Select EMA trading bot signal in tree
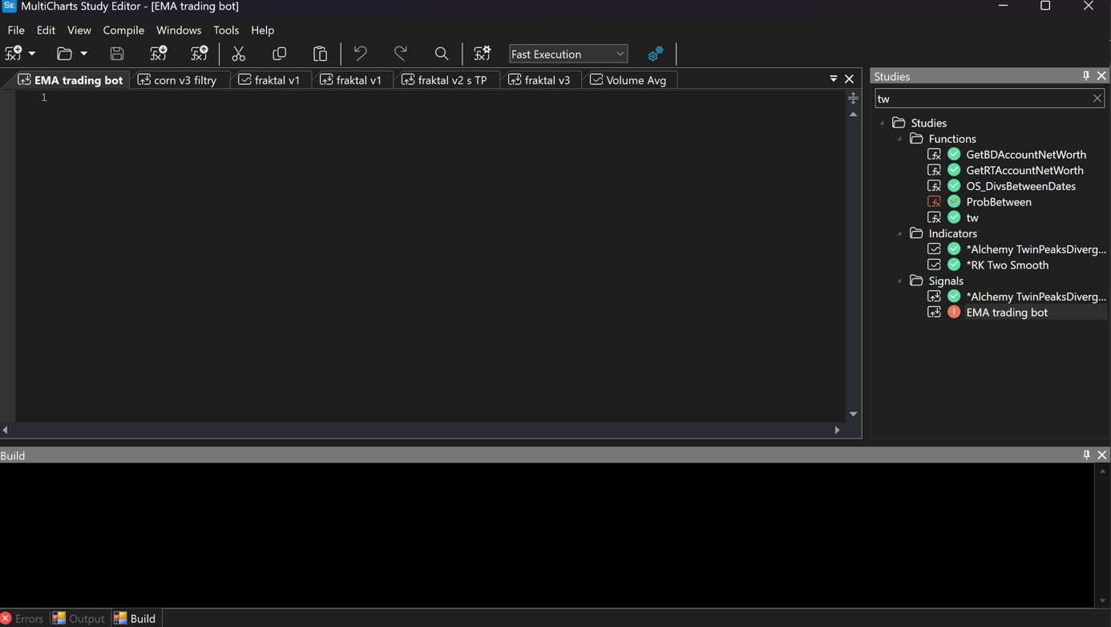 1007,312
